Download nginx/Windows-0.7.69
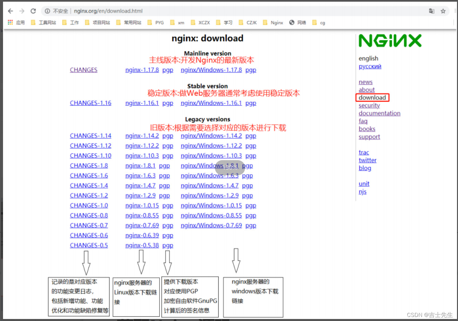This screenshot has width=458, height=321. click(x=211, y=225)
